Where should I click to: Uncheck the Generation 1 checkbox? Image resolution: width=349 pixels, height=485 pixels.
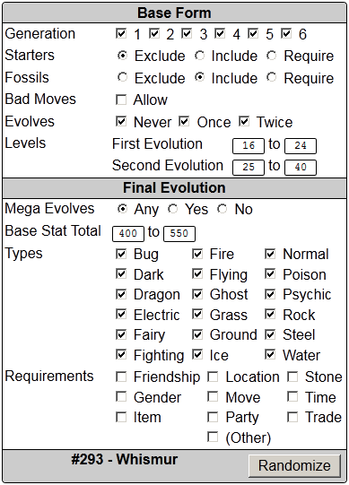click(121, 33)
